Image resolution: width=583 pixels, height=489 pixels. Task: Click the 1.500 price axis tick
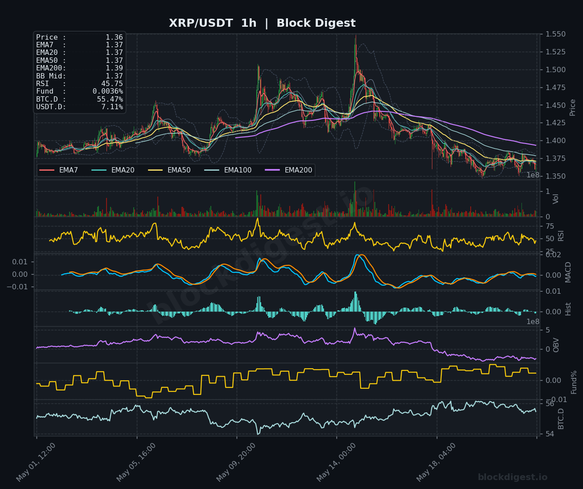click(556, 70)
